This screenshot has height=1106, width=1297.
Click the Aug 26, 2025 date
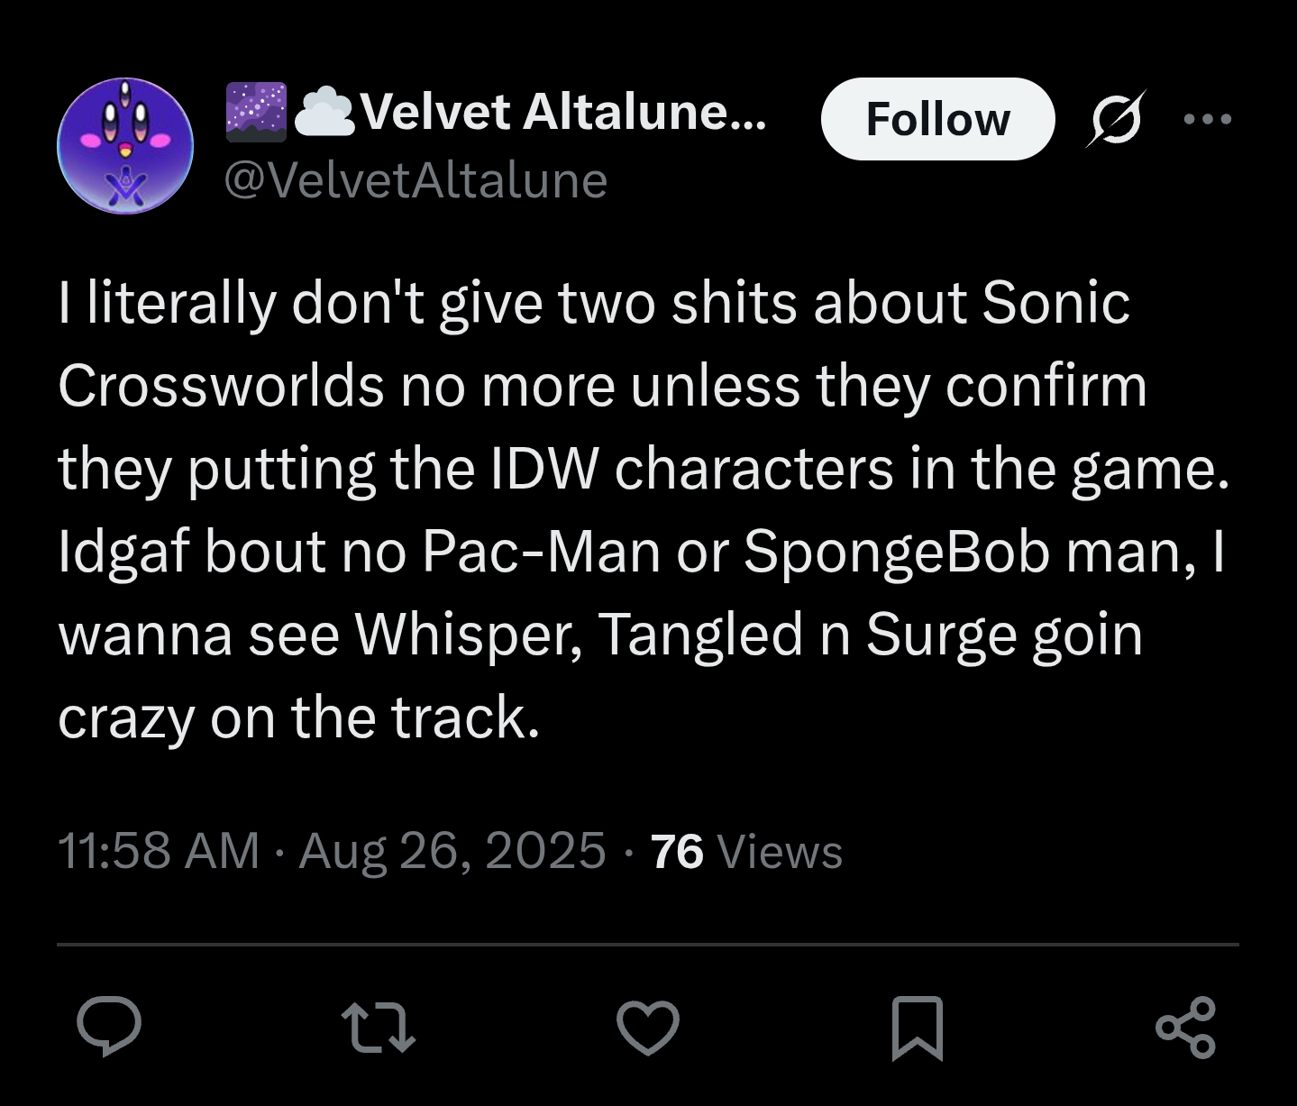(452, 851)
